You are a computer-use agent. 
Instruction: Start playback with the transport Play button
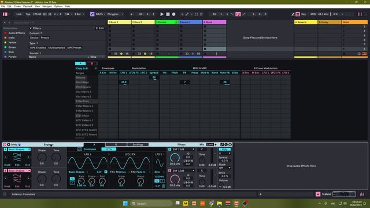click(162, 14)
